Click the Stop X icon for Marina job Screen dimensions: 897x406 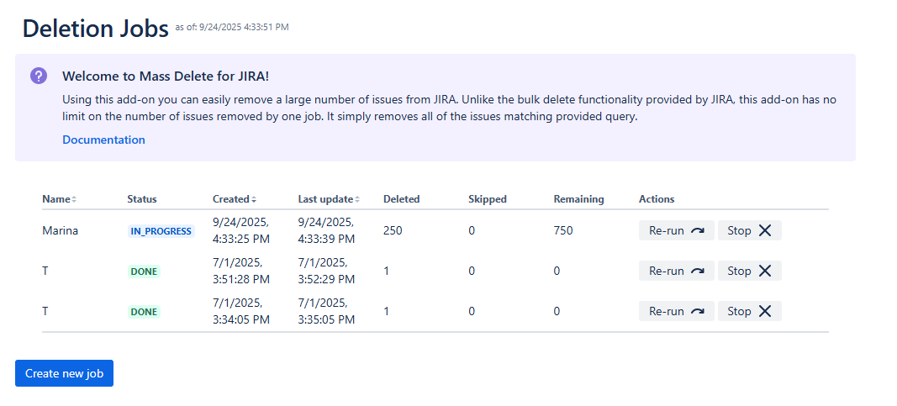[x=764, y=230]
